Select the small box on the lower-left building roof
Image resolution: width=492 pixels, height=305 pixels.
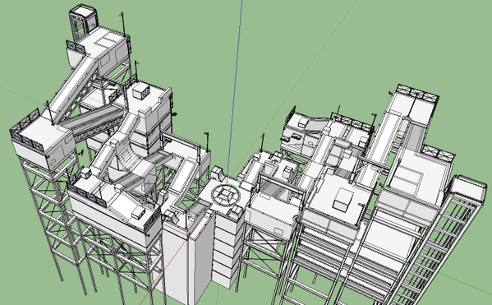(138, 213)
